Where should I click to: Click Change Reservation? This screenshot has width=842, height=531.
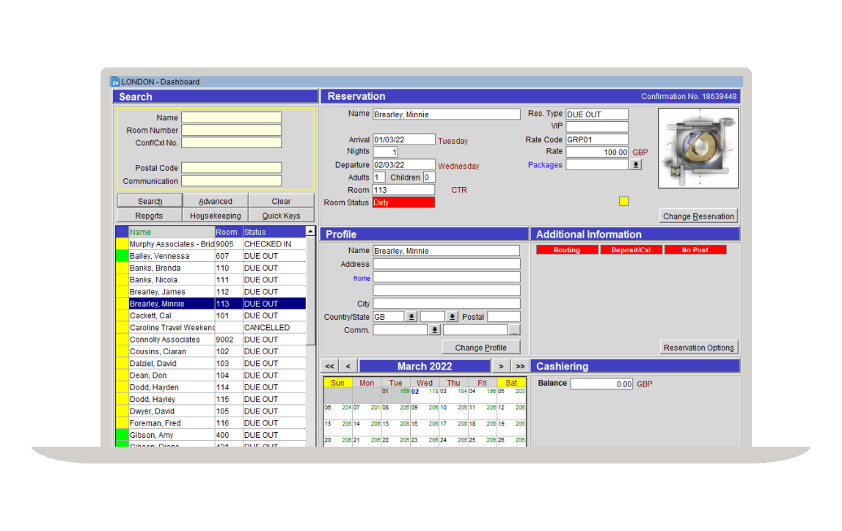(x=698, y=216)
